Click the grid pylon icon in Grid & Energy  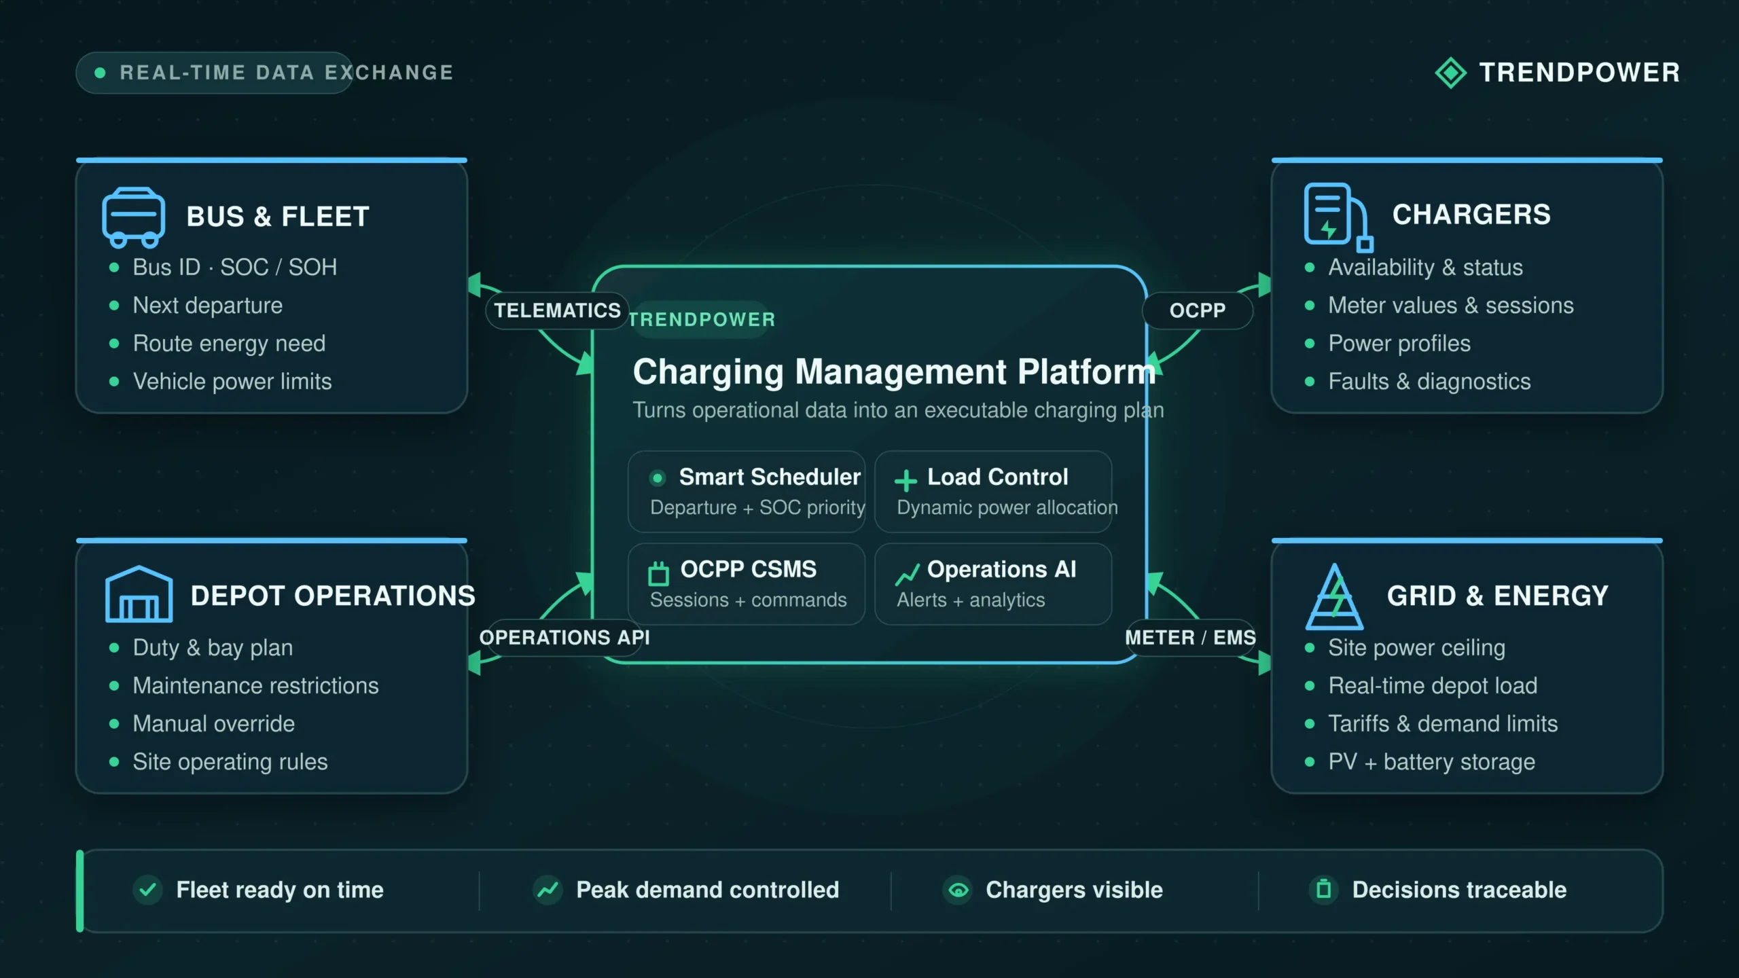(x=1334, y=596)
